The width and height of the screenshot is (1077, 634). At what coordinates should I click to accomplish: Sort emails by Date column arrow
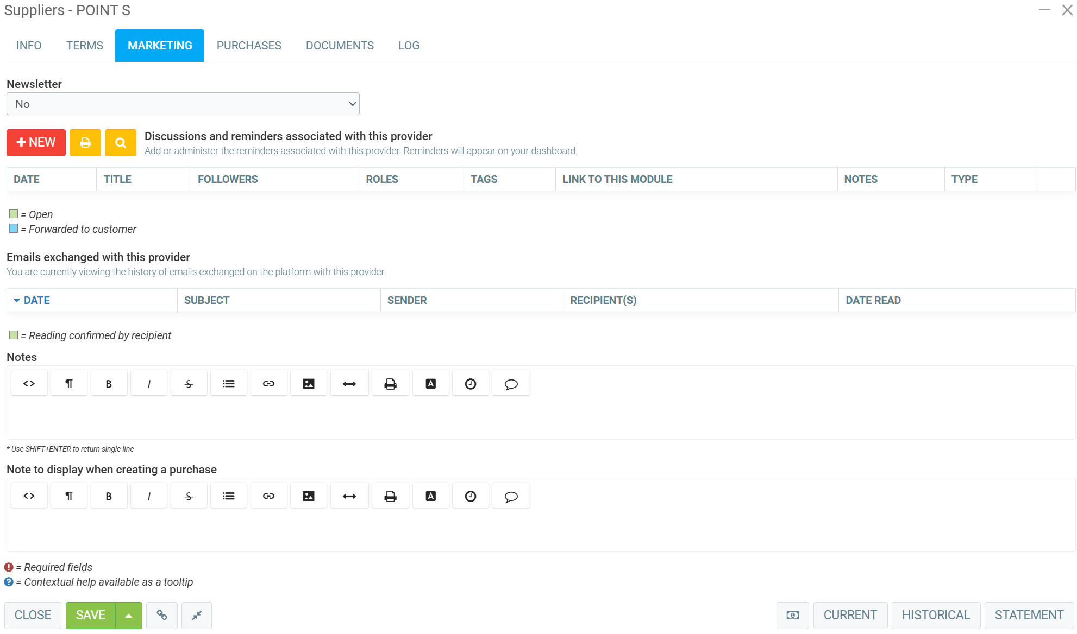[x=17, y=300]
